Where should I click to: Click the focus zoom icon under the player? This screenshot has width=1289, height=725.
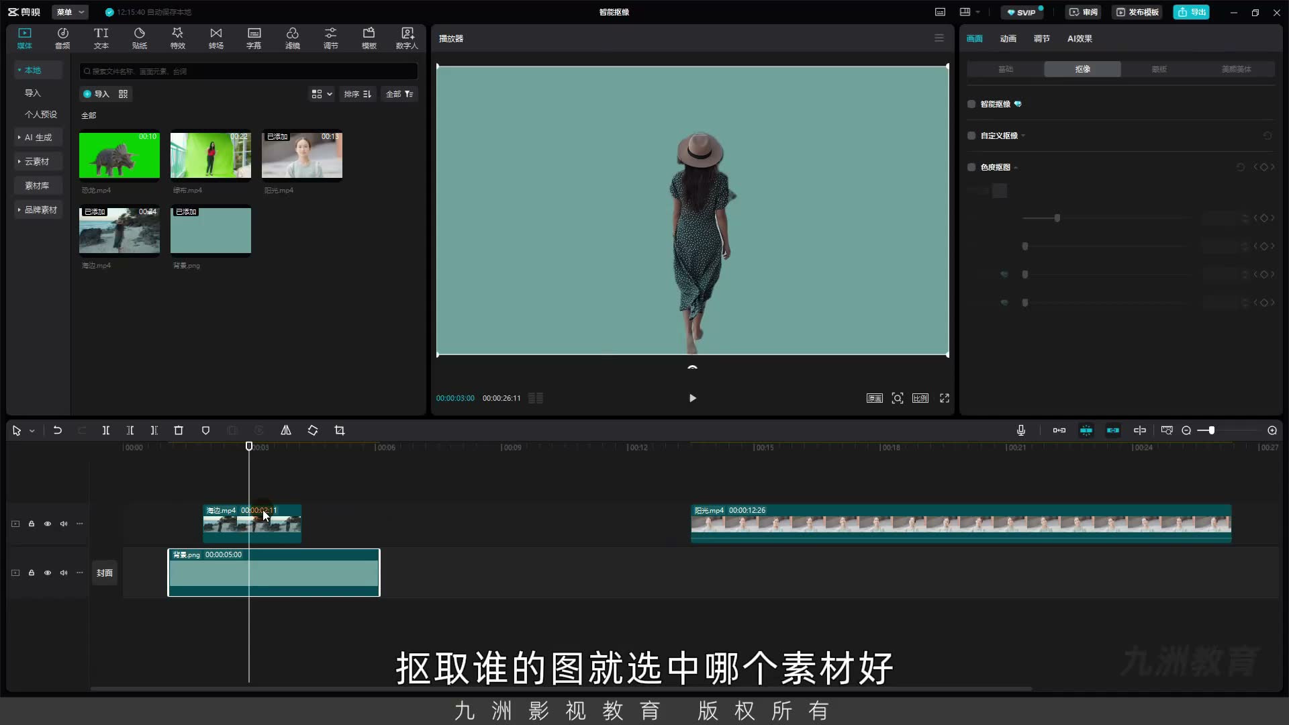(897, 398)
